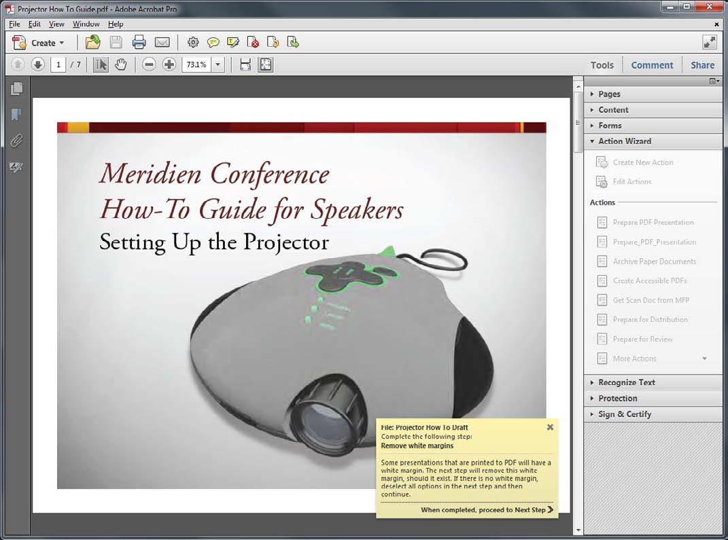Open the Window menu
This screenshot has width=728, height=540.
click(x=86, y=24)
